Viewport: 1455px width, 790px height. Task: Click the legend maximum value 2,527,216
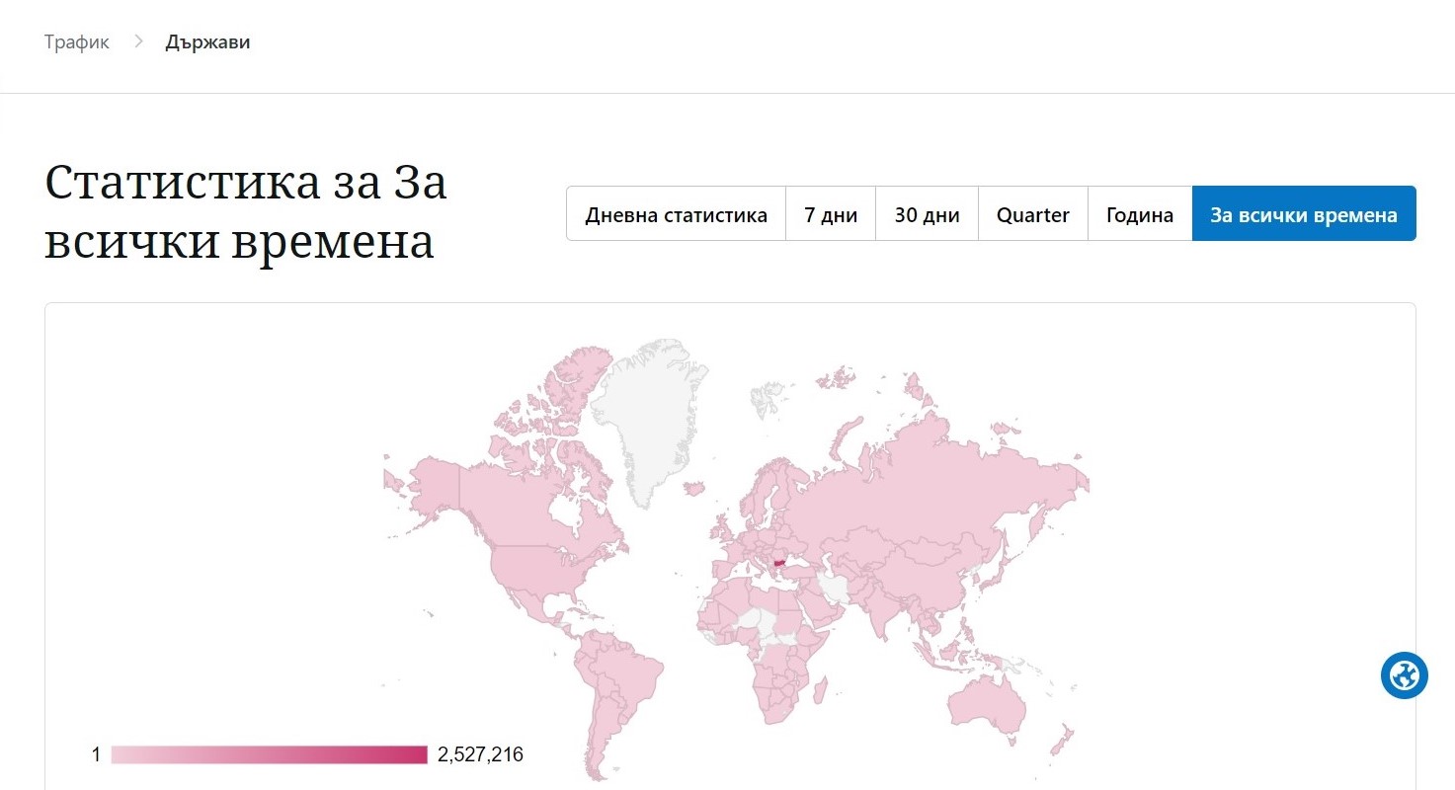(x=480, y=755)
